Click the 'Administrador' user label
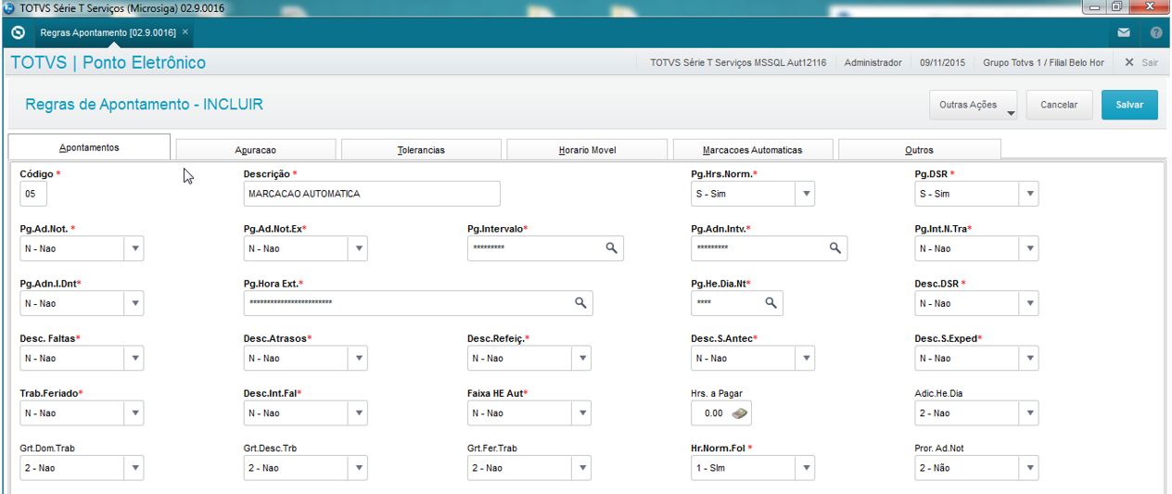Image resolution: width=1172 pixels, height=494 pixels. tap(873, 62)
